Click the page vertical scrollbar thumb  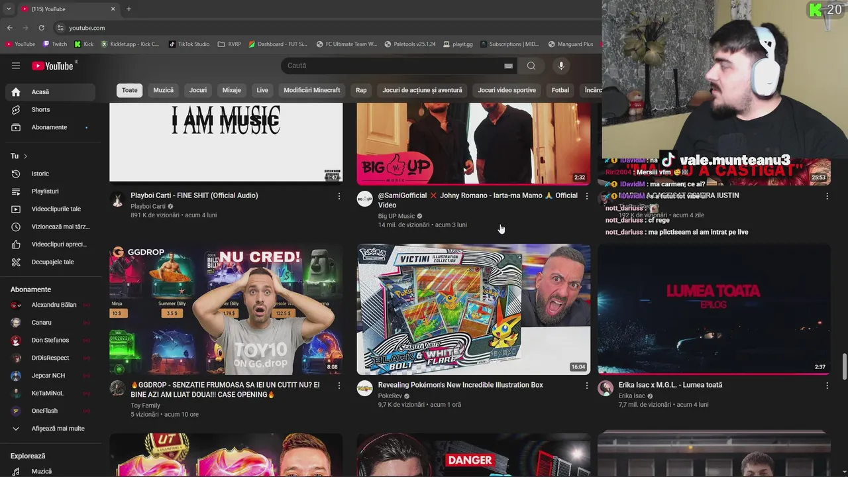(844, 368)
